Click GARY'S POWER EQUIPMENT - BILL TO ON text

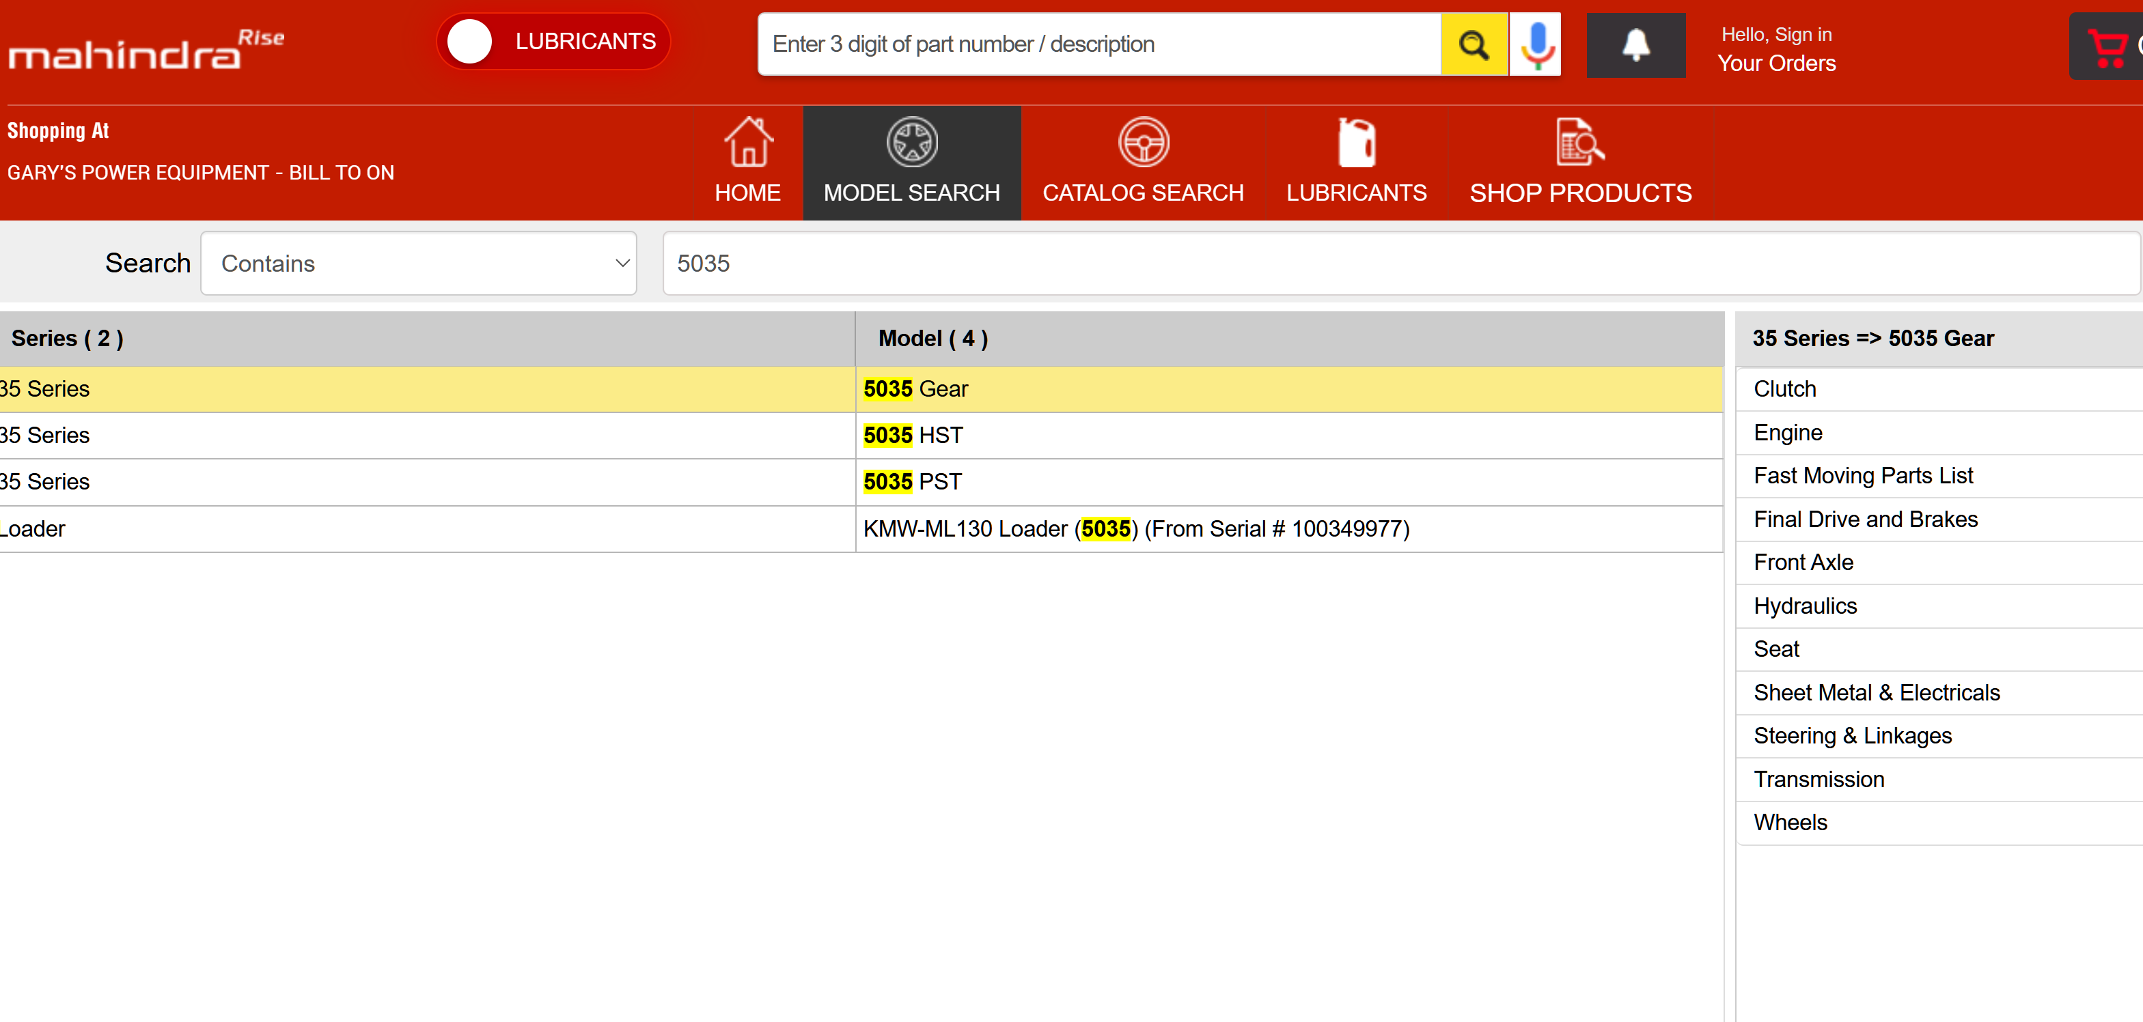click(200, 172)
